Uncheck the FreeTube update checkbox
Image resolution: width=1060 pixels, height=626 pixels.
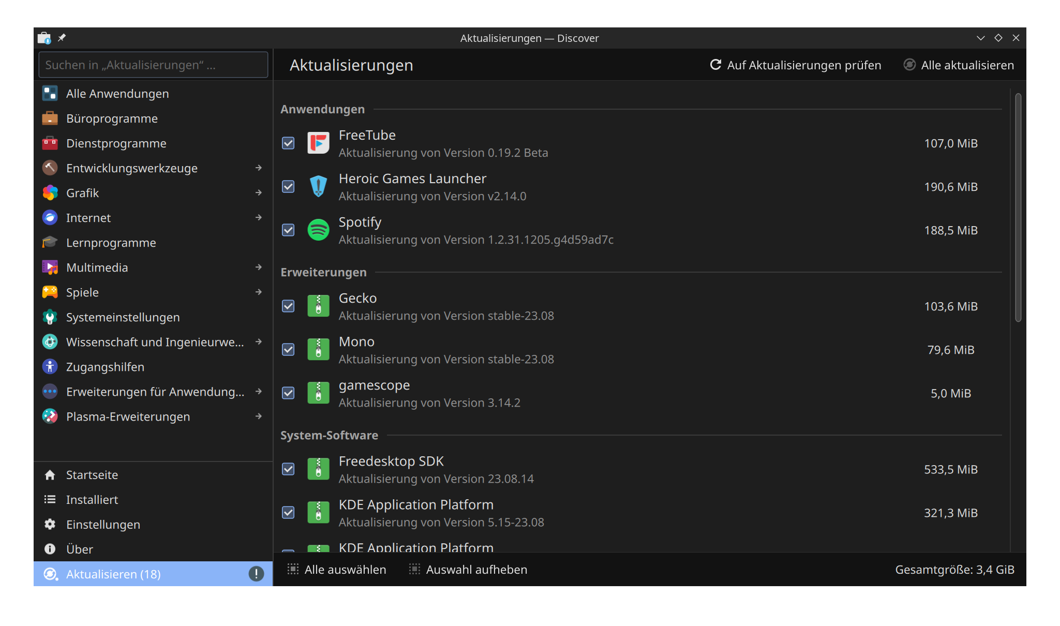[x=288, y=143]
